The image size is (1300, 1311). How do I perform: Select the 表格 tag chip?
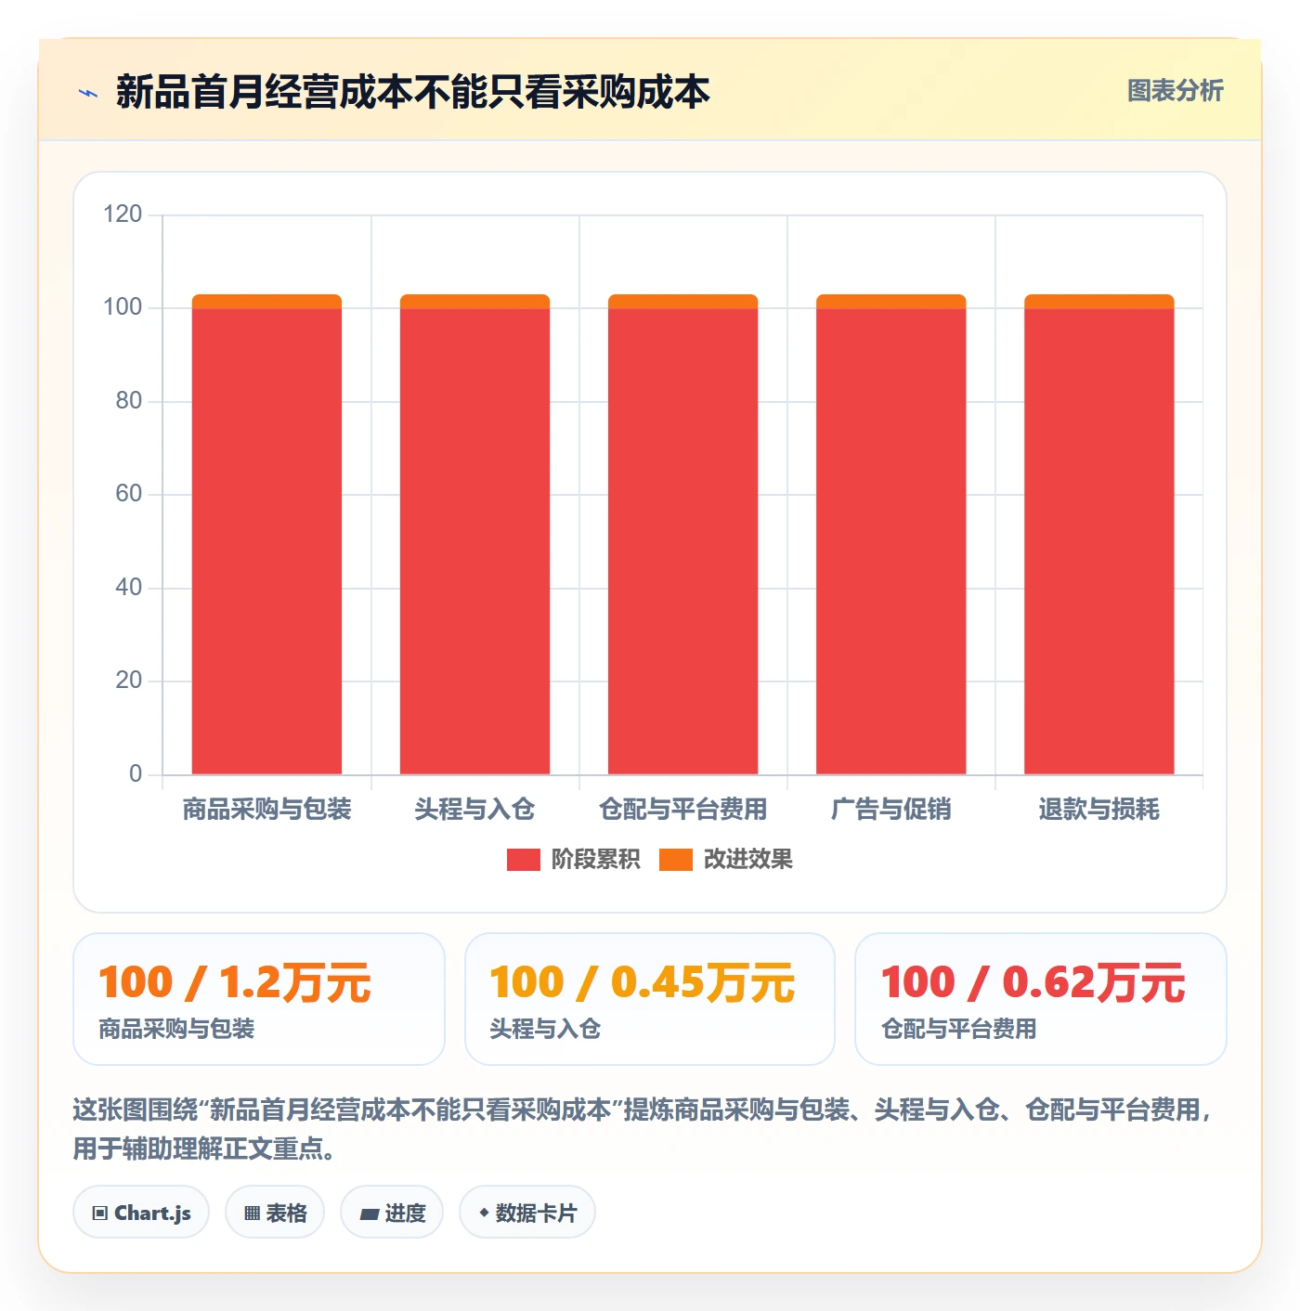coord(275,1213)
